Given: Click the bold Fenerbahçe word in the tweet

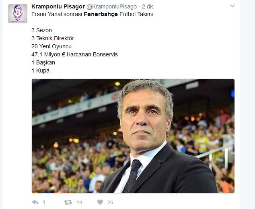Looking at the screenshot, I should click(101, 14).
